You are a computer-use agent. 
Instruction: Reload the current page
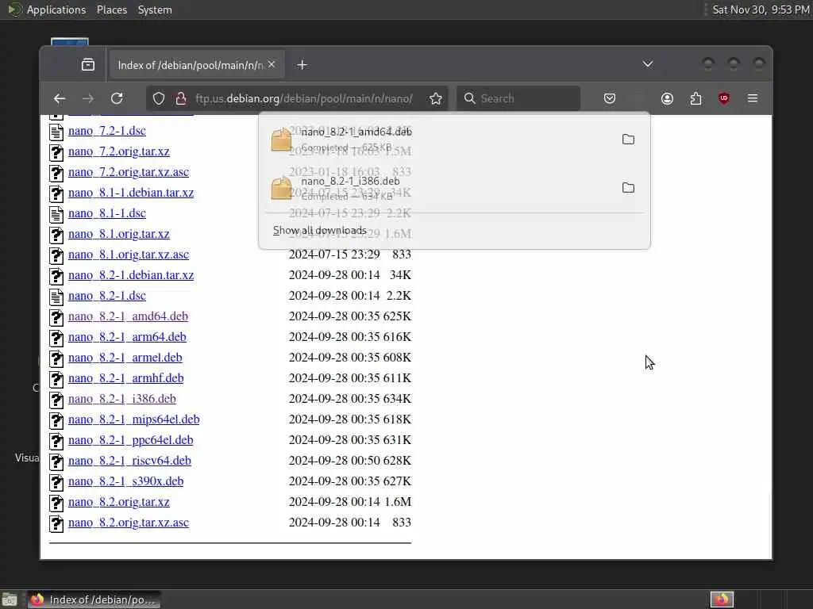pos(118,98)
